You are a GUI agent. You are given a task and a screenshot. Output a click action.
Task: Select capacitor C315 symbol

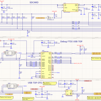[36, 94]
